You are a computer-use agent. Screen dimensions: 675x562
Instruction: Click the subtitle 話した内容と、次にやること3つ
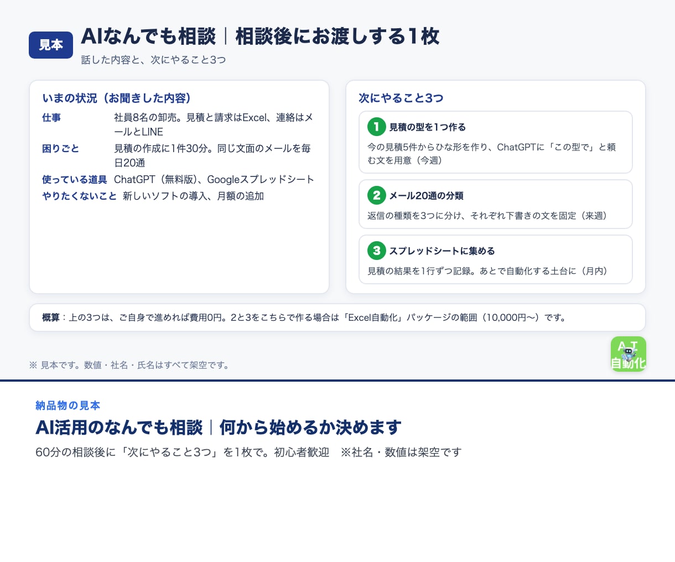tap(153, 60)
